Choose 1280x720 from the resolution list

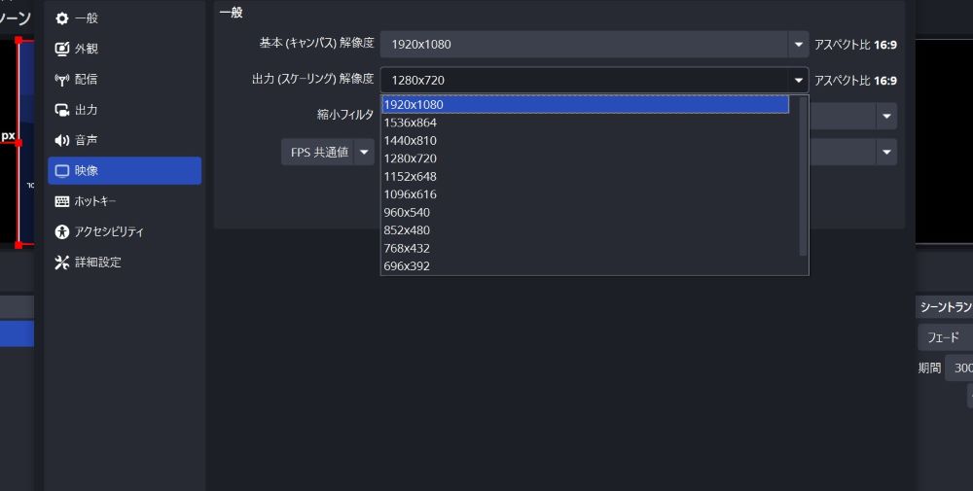(585, 158)
